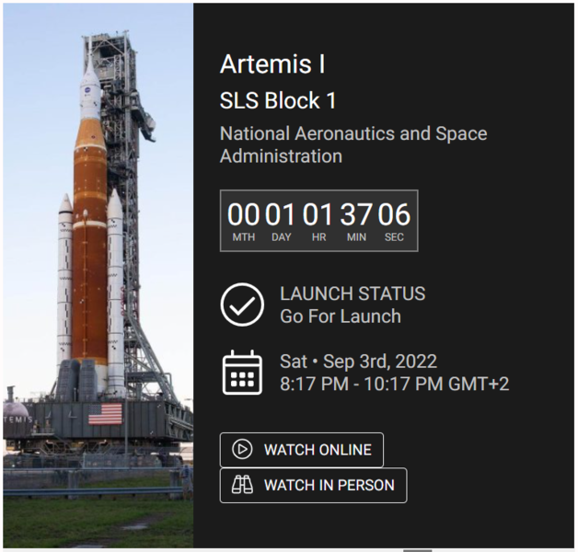This screenshot has height=552, width=578.
Task: Click the LAUNCH STATUS label
Action: point(353,293)
